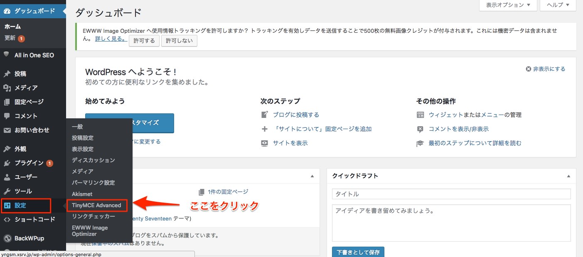The height and width of the screenshot is (257, 583).
Task: Click the タイトル input field
Action: pyautogui.click(x=451, y=194)
